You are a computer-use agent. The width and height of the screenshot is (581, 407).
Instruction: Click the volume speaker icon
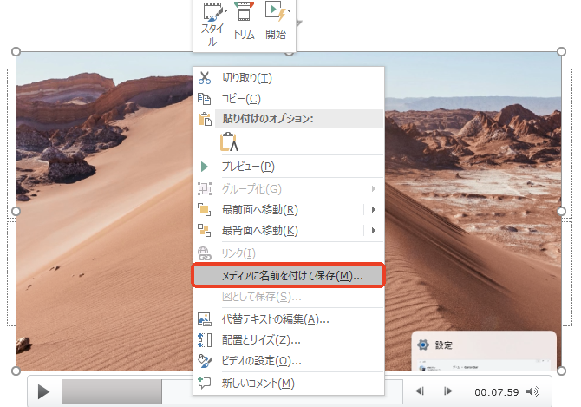(532, 391)
